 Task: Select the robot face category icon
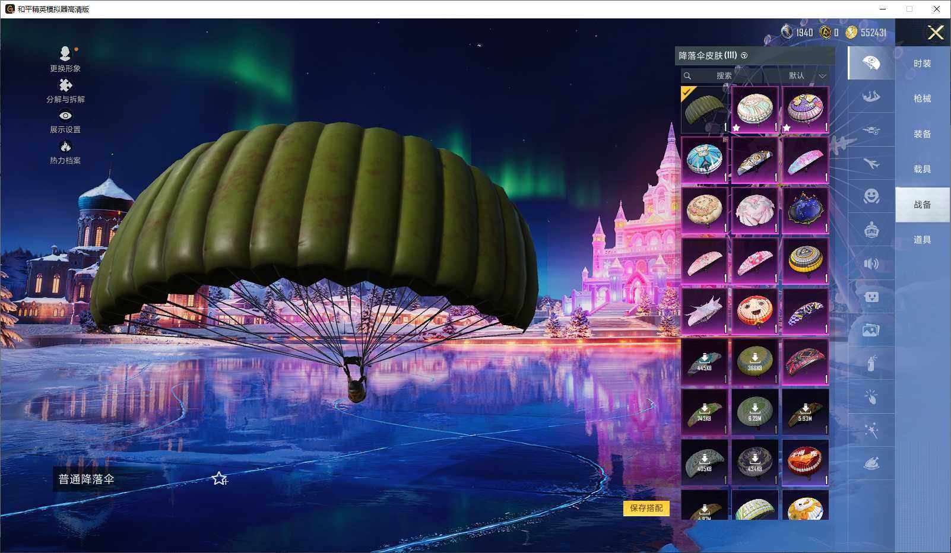[x=871, y=297]
